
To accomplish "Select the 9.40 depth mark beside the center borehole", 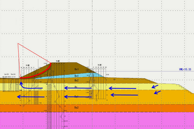I will 45,111.
